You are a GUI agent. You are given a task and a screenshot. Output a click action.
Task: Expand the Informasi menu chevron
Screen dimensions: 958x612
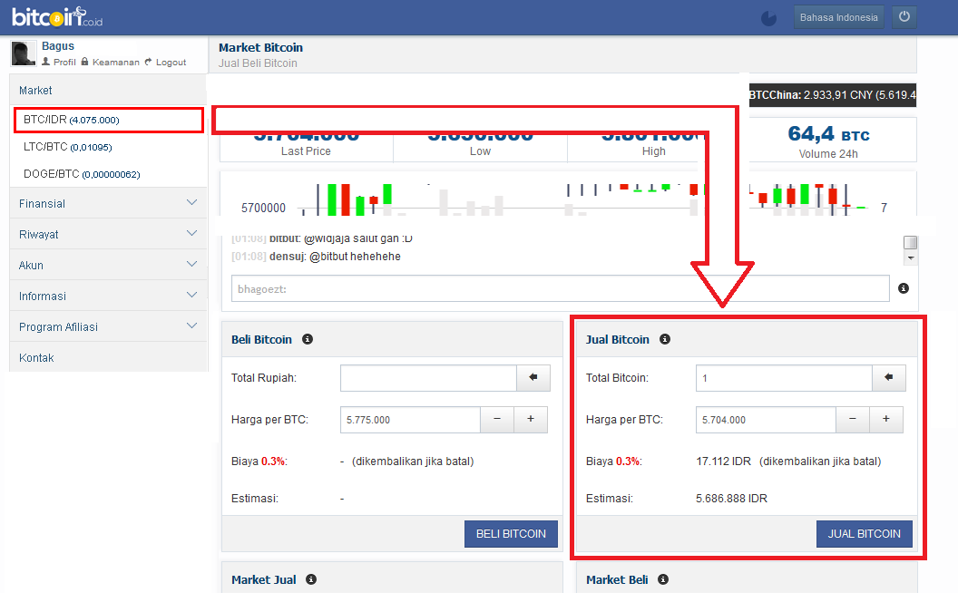click(x=191, y=295)
